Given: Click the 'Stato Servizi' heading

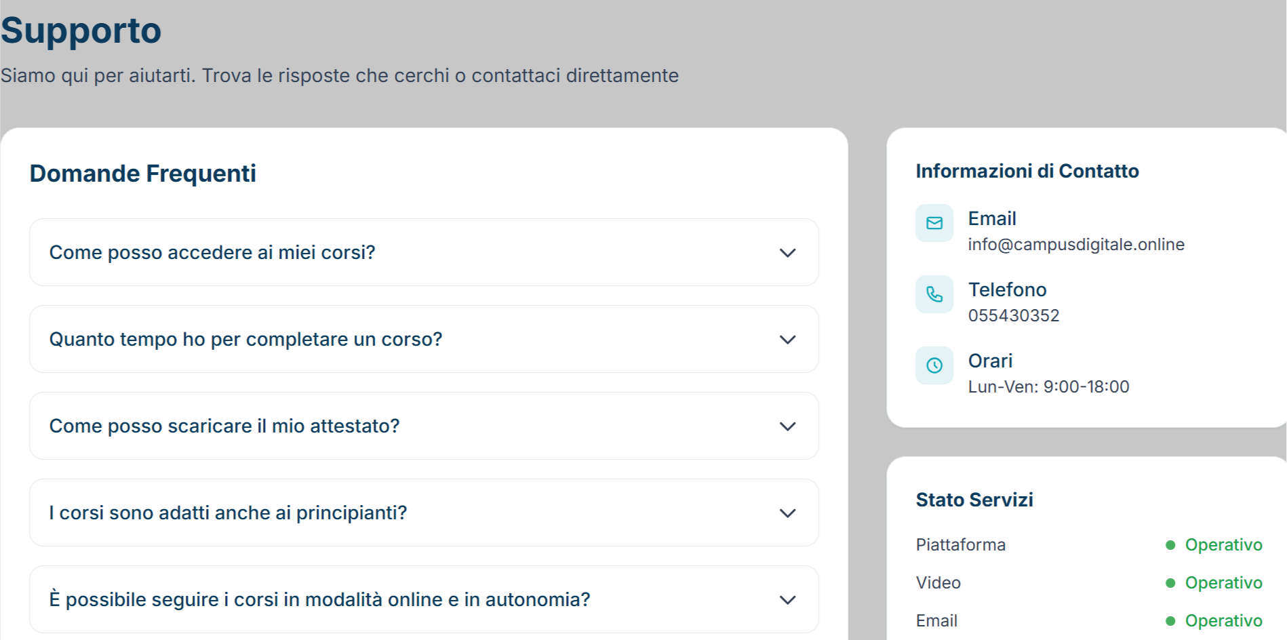Looking at the screenshot, I should coord(974,500).
